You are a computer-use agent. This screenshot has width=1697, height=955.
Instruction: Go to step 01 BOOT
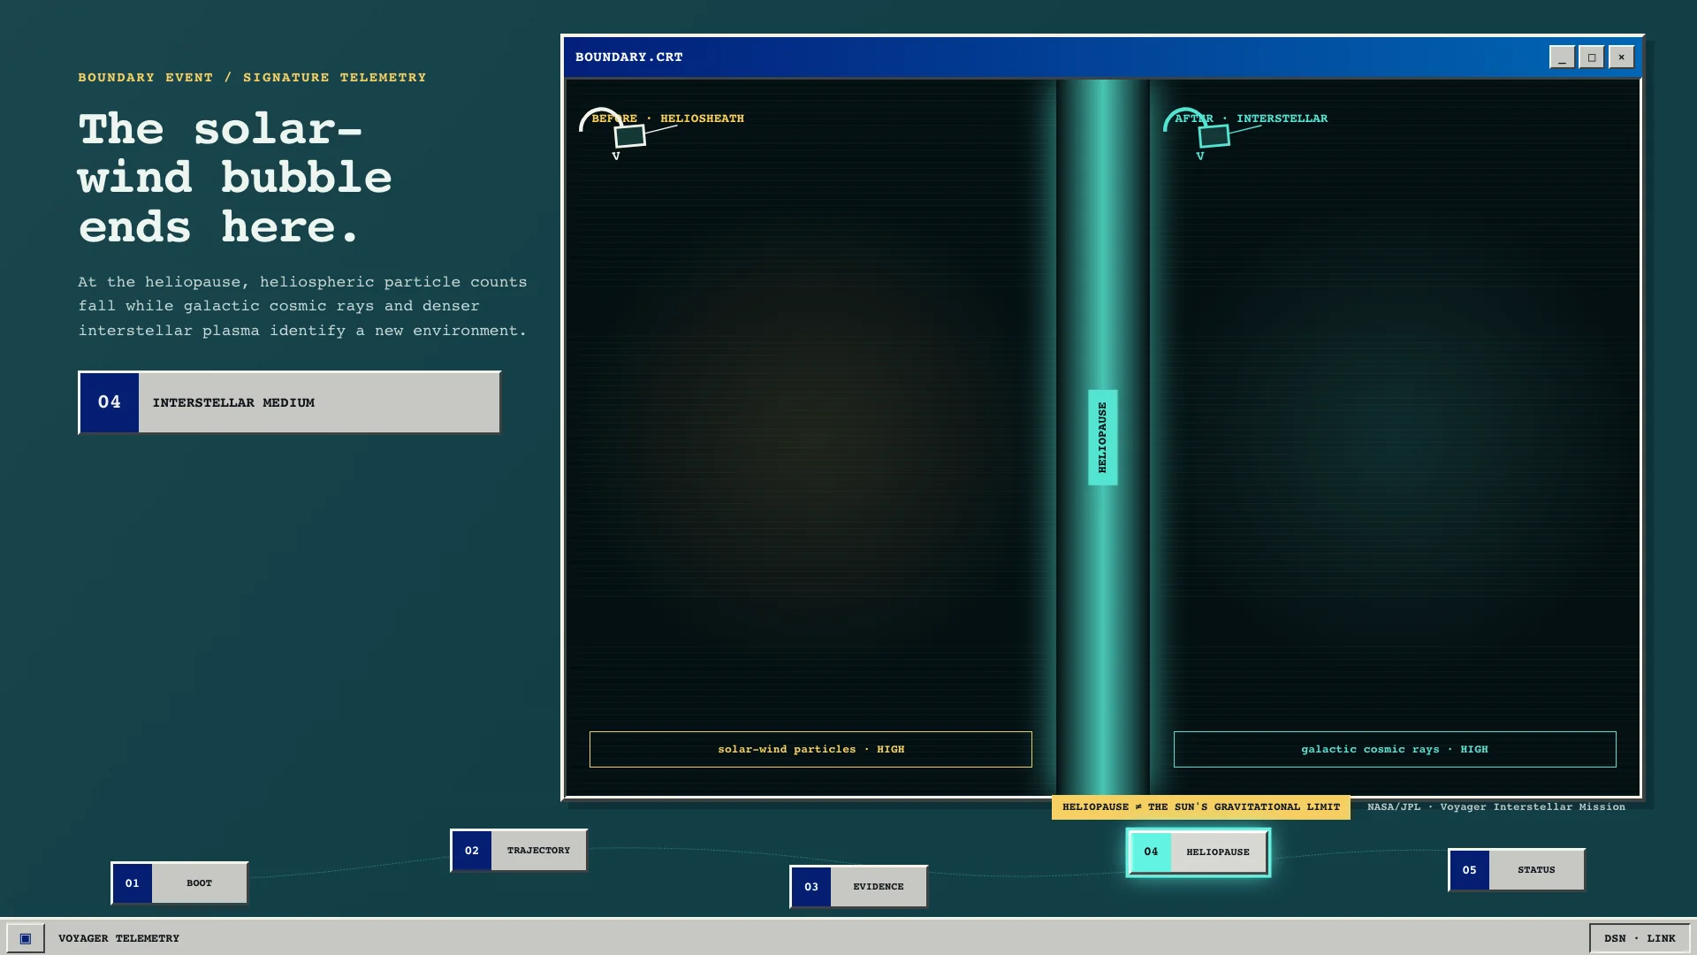[x=179, y=883]
